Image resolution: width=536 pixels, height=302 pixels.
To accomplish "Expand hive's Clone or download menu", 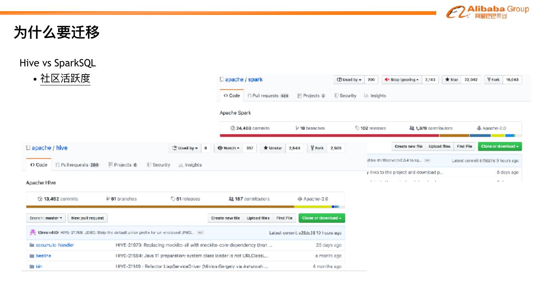I will pos(322,218).
